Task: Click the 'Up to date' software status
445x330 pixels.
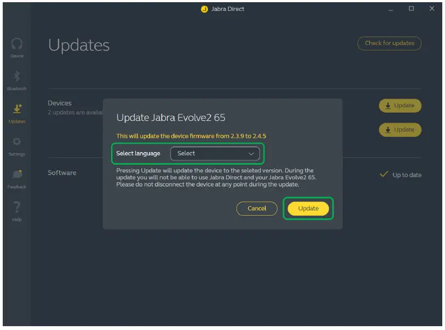Action: [401, 175]
